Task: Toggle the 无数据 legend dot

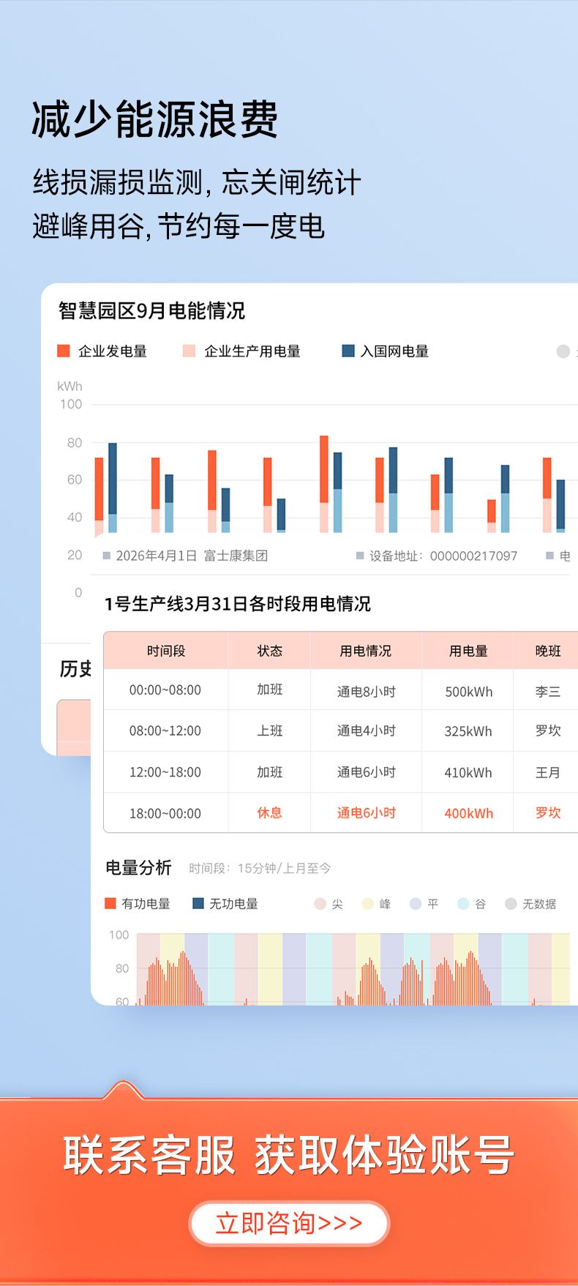Action: (x=511, y=904)
